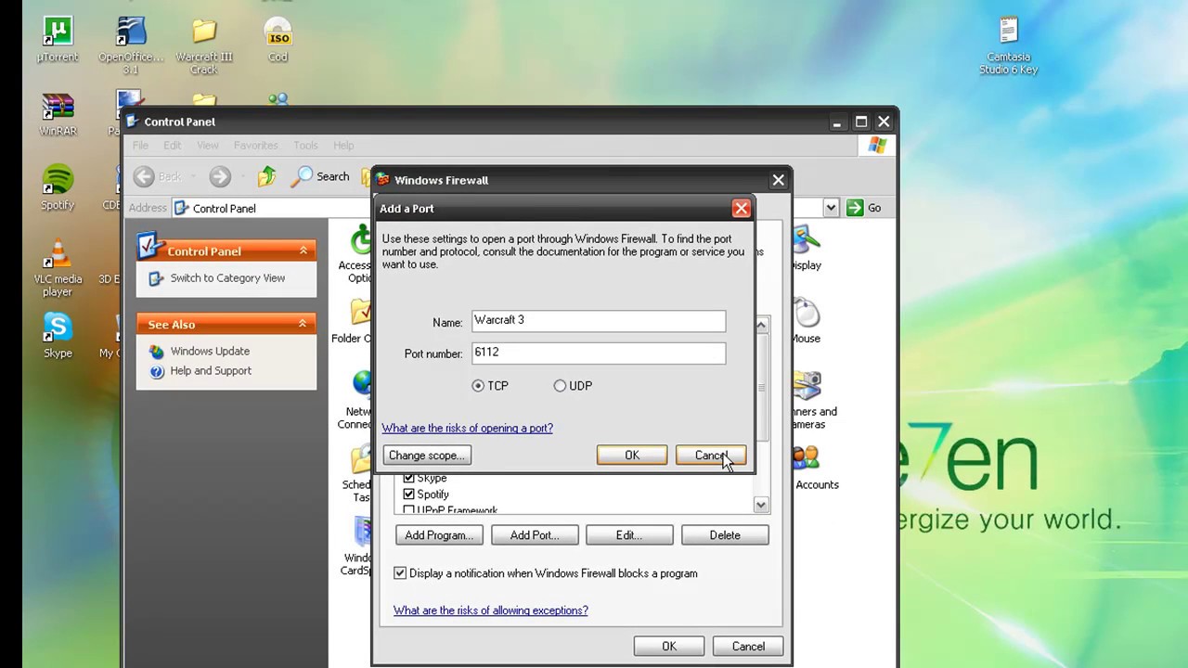Click OK in the Add a Port dialog
The height and width of the screenshot is (668, 1188).
tap(632, 455)
